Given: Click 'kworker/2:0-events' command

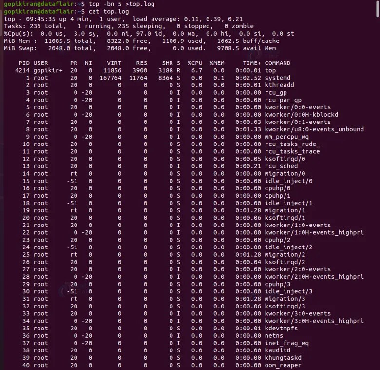Looking at the screenshot, I should pos(298,269).
